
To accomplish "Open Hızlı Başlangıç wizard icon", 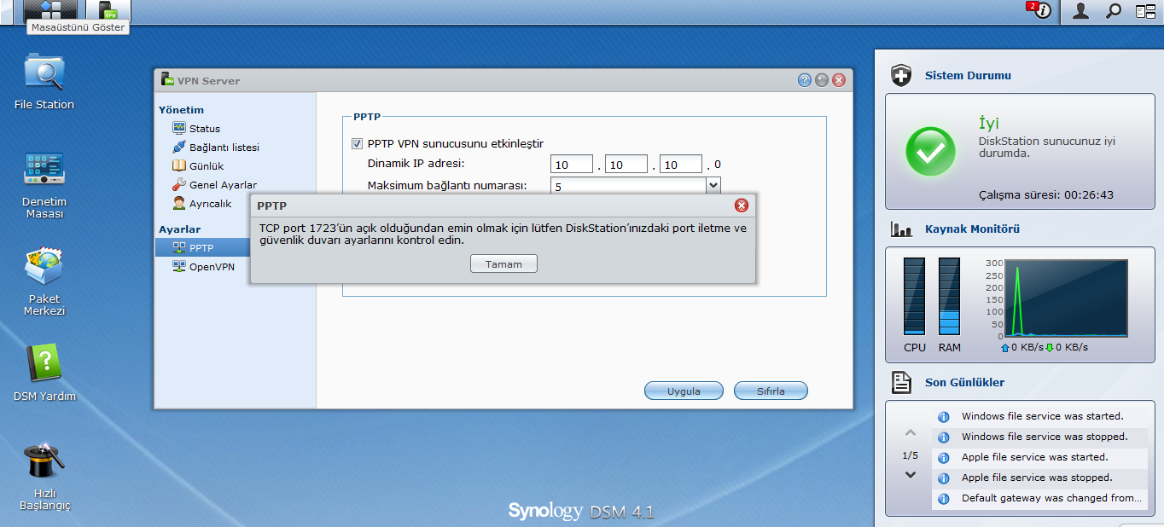I will [x=44, y=462].
